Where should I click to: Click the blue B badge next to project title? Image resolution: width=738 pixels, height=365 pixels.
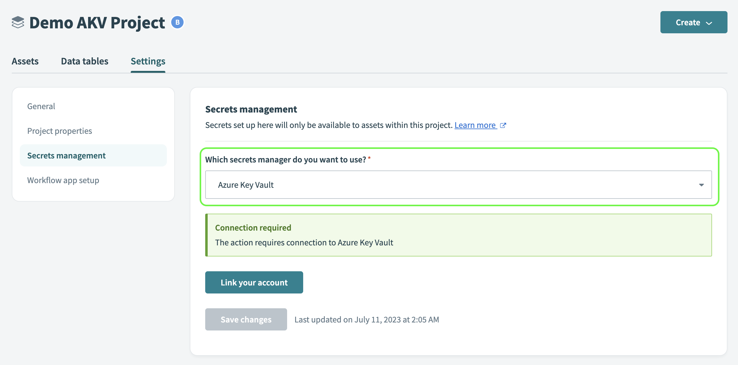click(x=177, y=22)
